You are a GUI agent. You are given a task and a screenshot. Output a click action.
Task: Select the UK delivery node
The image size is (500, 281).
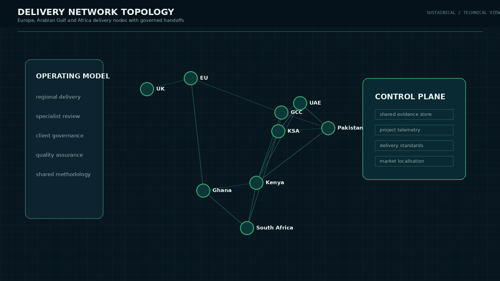147,89
